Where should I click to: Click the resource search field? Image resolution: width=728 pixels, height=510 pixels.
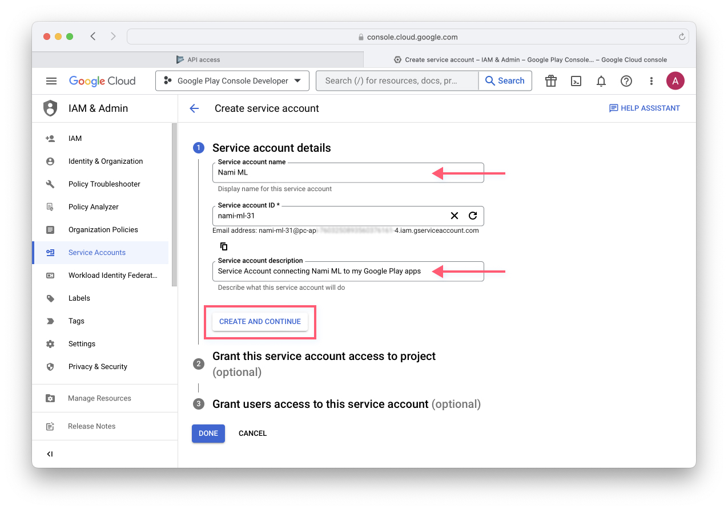[397, 81]
